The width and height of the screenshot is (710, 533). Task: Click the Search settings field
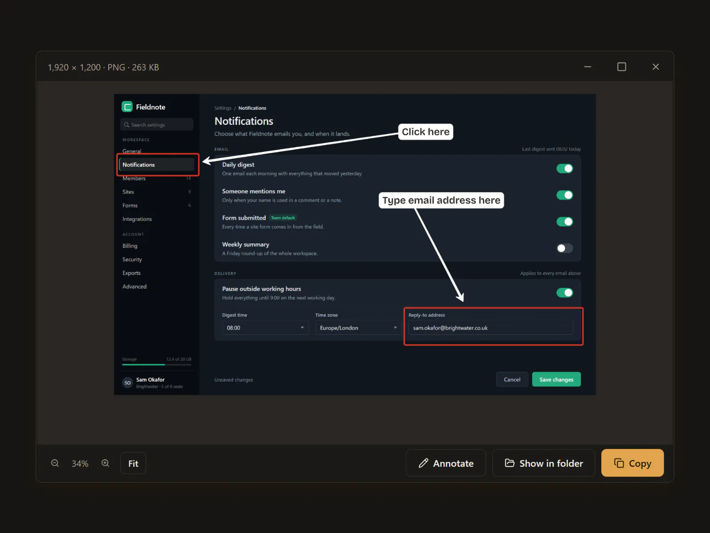(x=157, y=125)
